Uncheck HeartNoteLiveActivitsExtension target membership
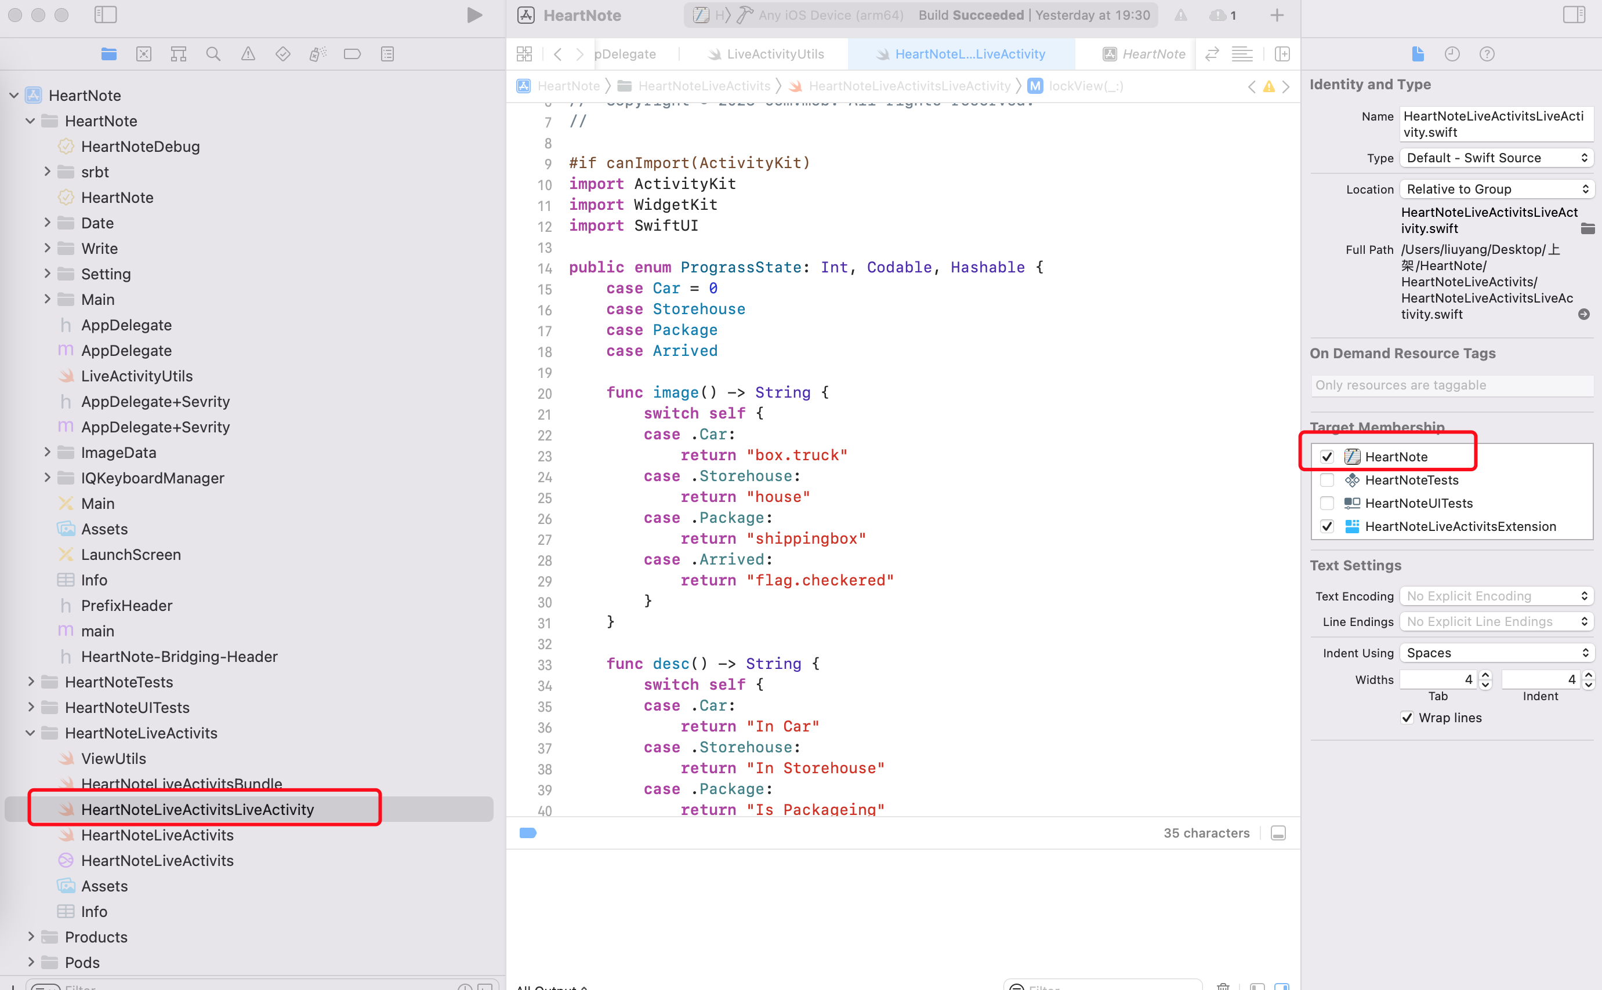Viewport: 1602px width, 990px height. 1327,526
